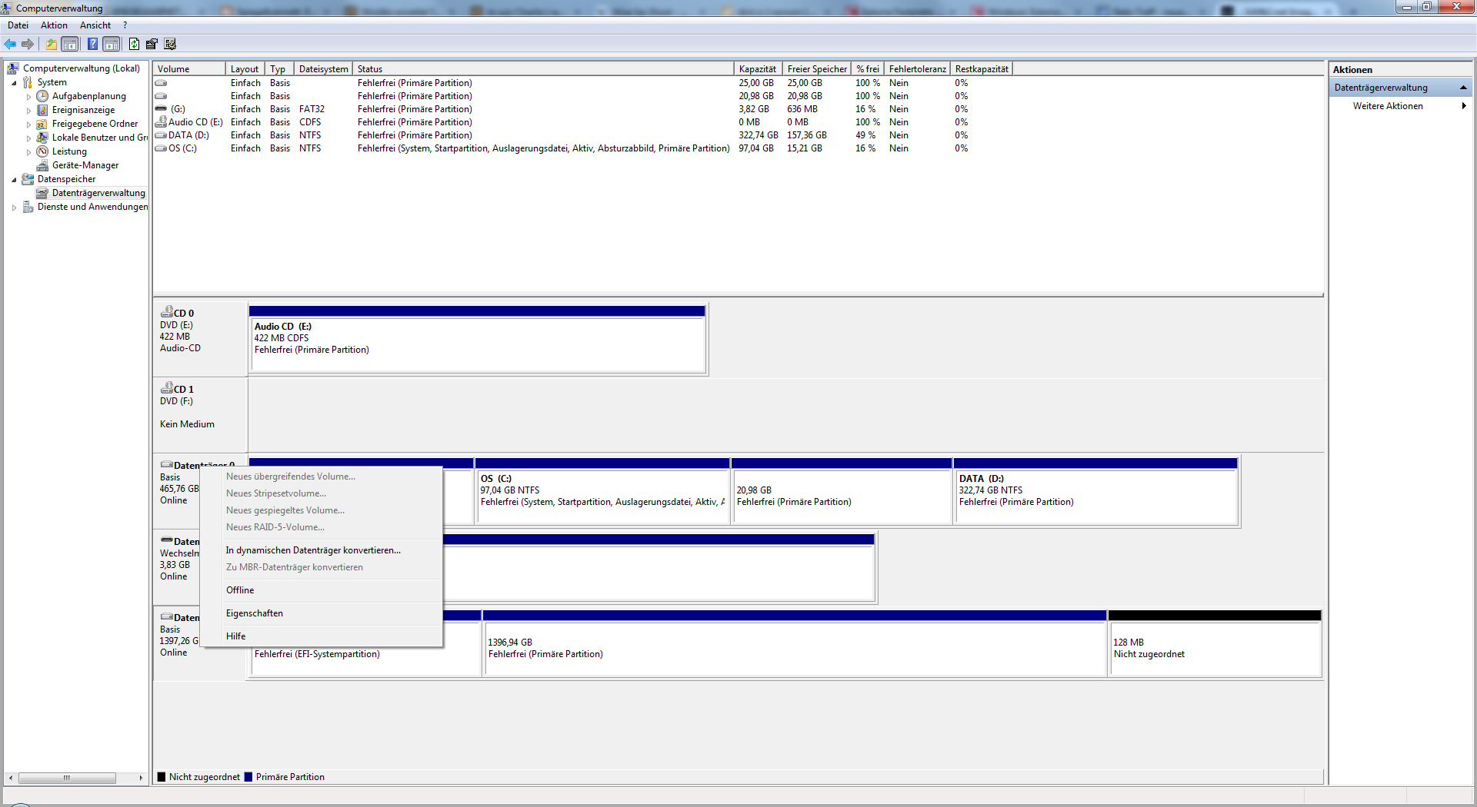Screen dimensions: 1477x807
Task: Sort the list by Kapazität column
Action: click(x=757, y=69)
